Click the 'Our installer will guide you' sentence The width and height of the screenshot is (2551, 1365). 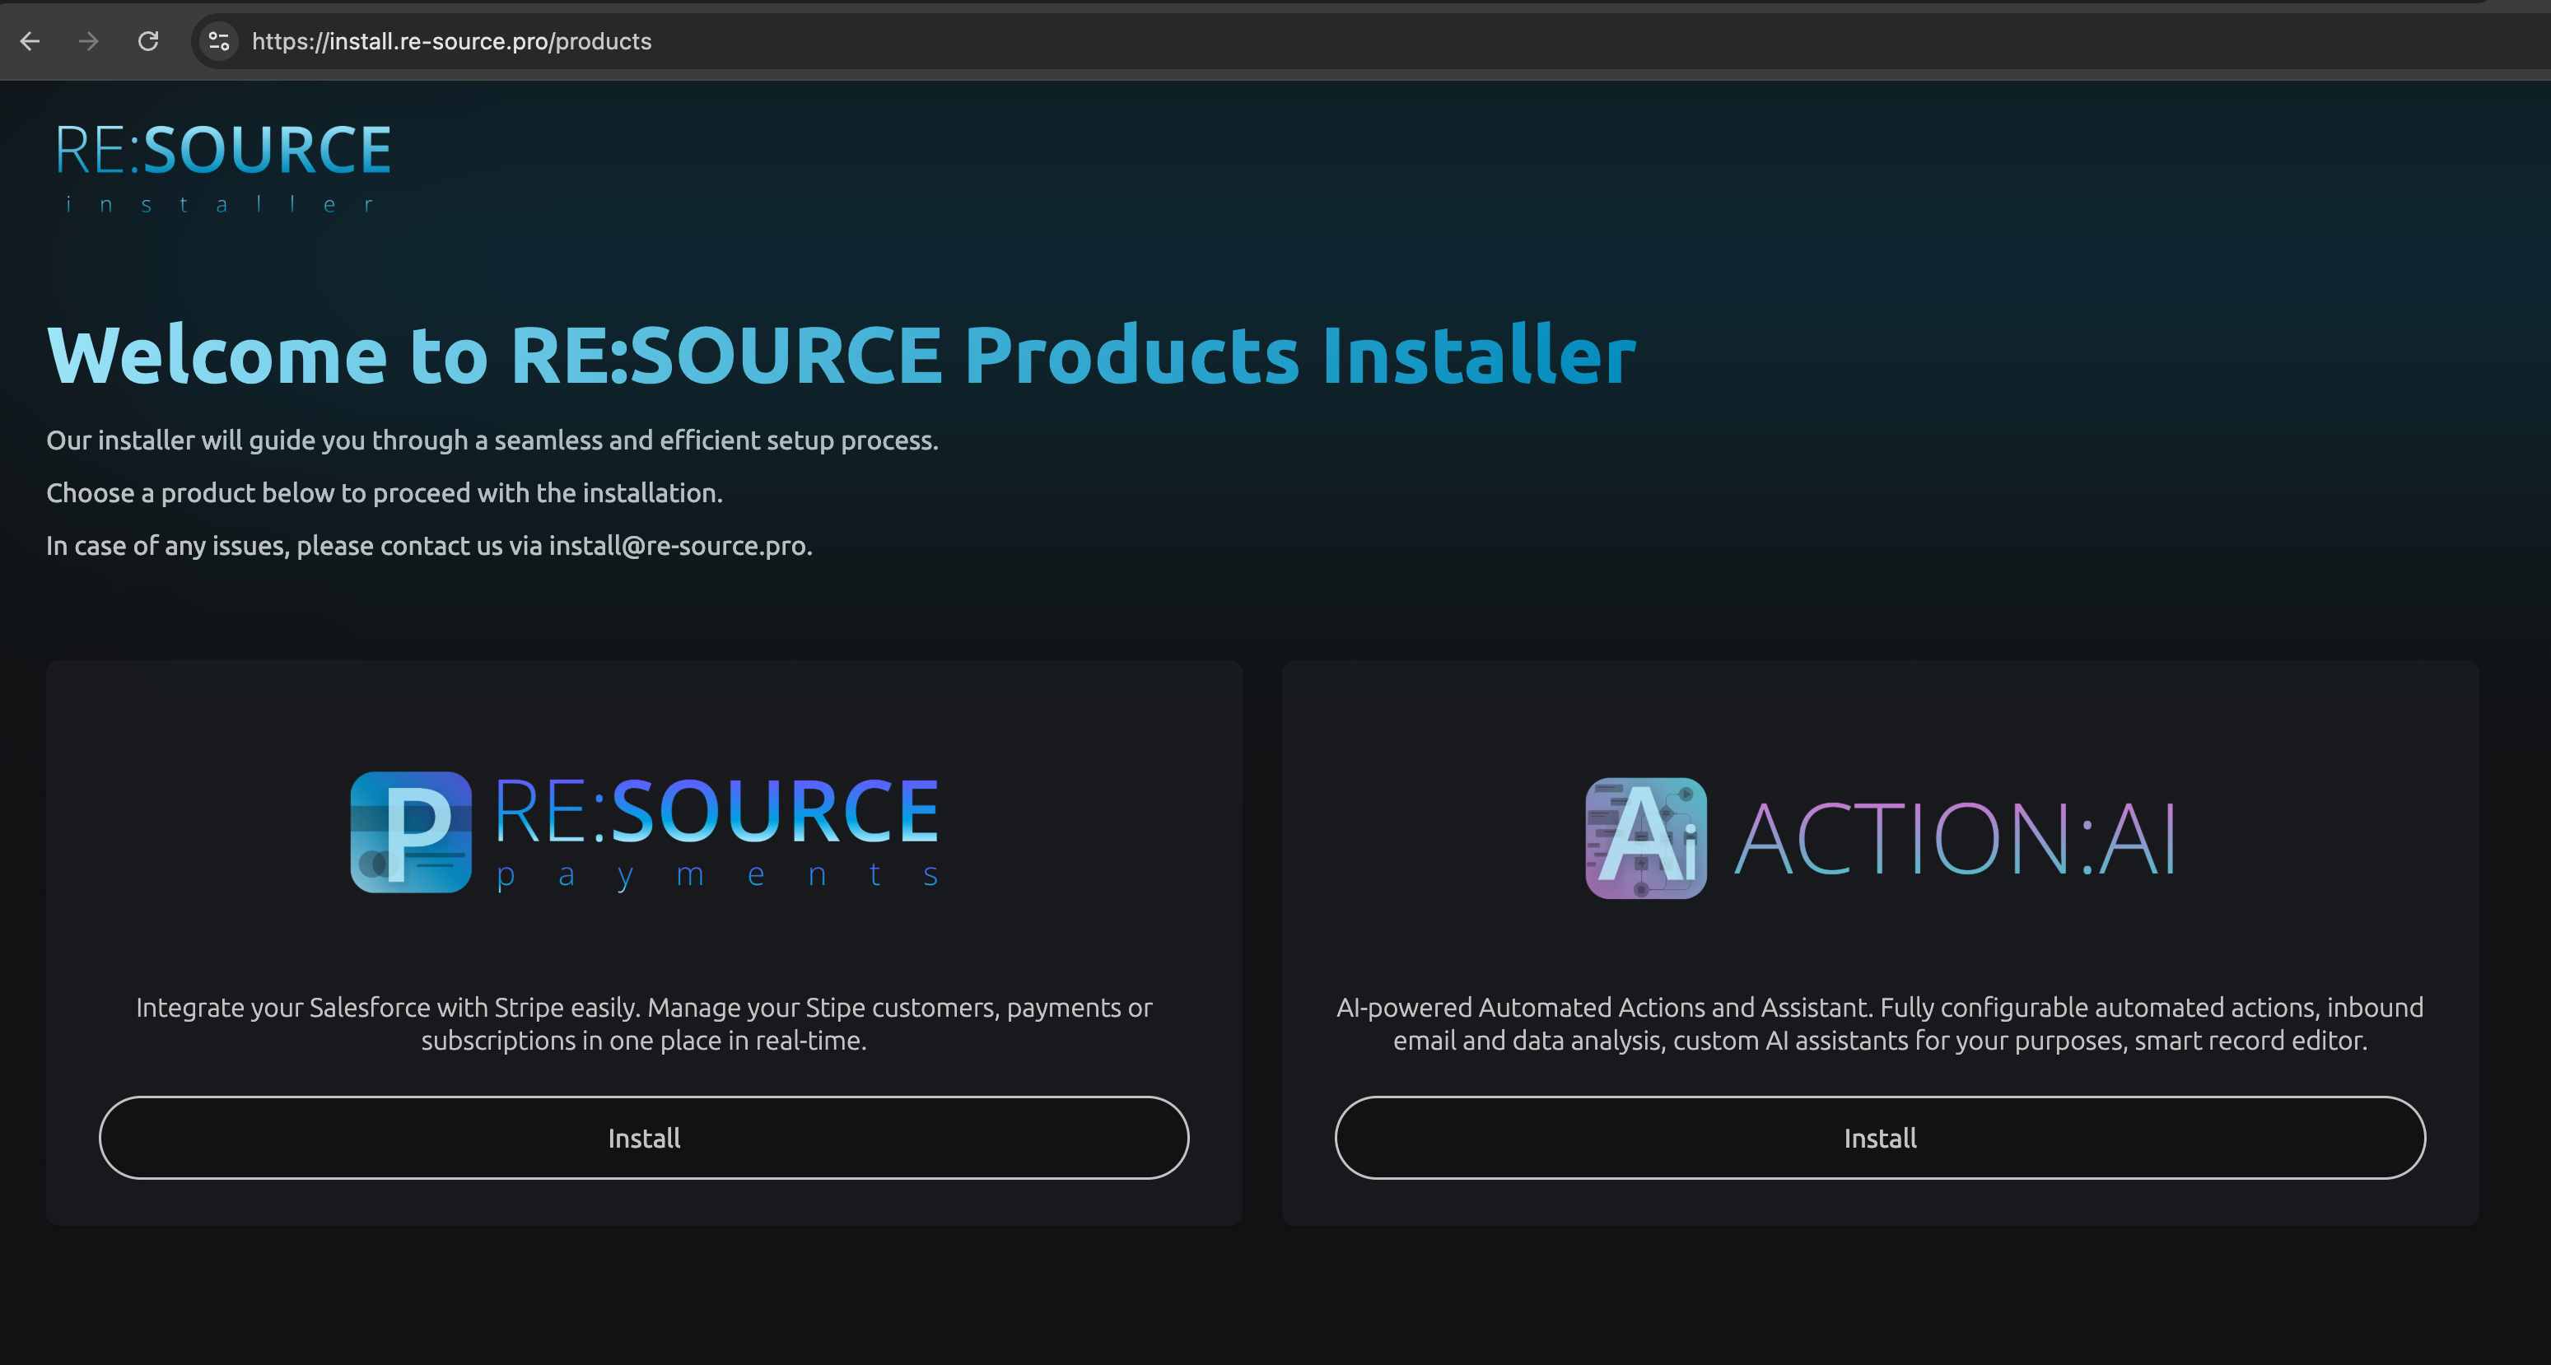(x=492, y=440)
